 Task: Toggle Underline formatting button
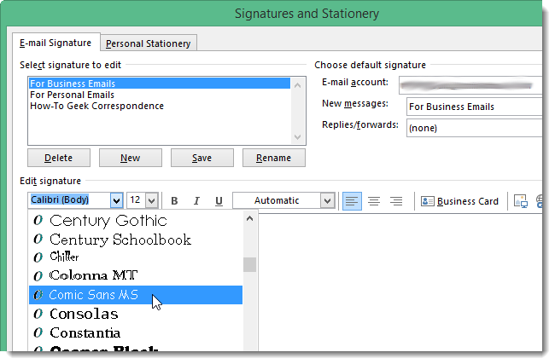click(219, 201)
